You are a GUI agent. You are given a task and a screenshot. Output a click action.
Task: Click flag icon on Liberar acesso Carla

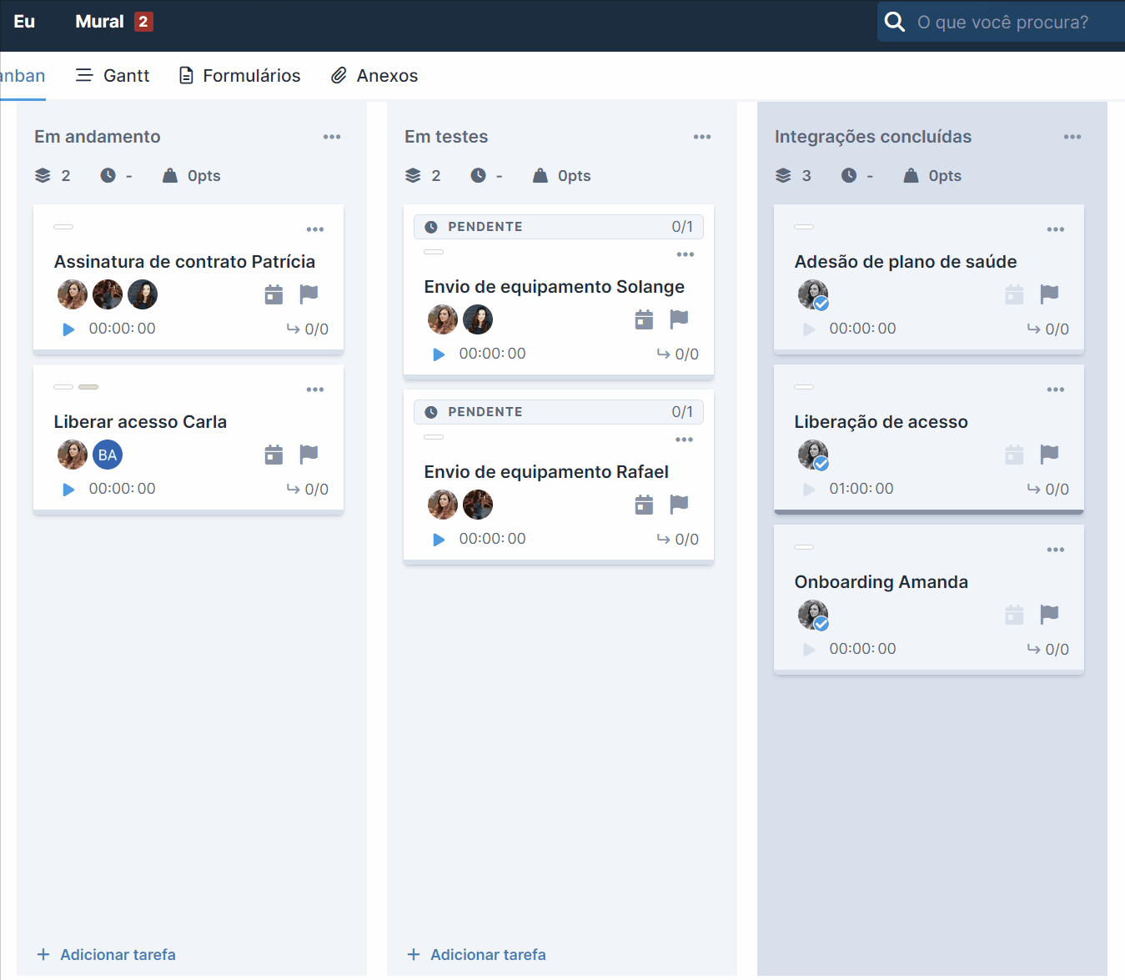point(309,454)
